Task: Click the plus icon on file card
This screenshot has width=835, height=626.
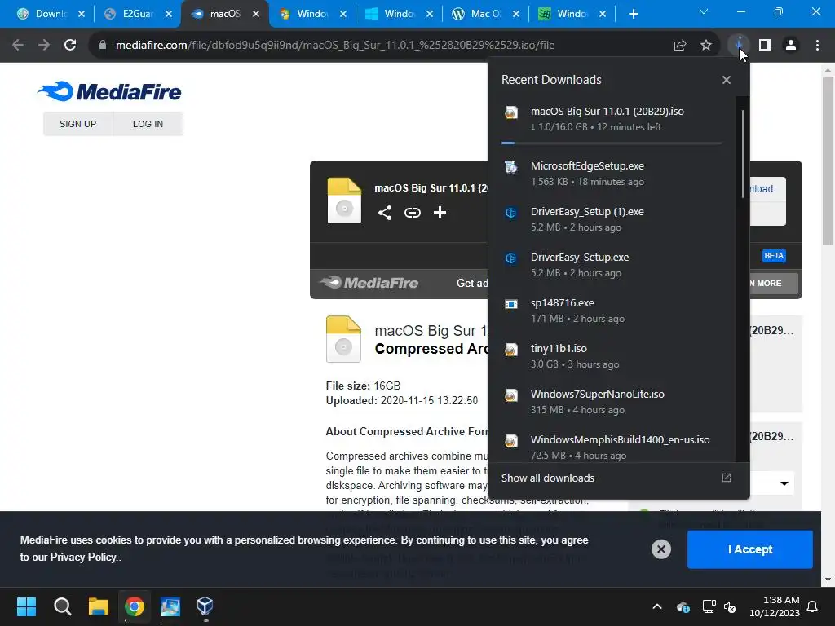Action: [x=440, y=213]
